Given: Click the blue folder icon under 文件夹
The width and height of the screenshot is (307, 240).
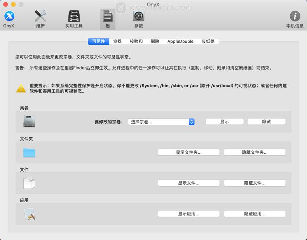Looking at the screenshot, I should pyautogui.click(x=29, y=152).
